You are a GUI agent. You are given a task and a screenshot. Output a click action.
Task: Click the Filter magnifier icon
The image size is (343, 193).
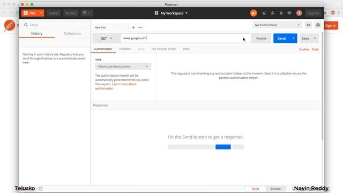tap(26, 25)
